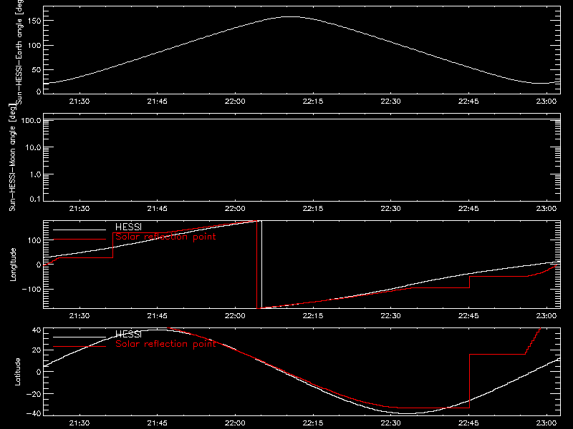Click 21:45 time label under Moon angle plot
The width and height of the screenshot is (573, 429).
(x=157, y=208)
